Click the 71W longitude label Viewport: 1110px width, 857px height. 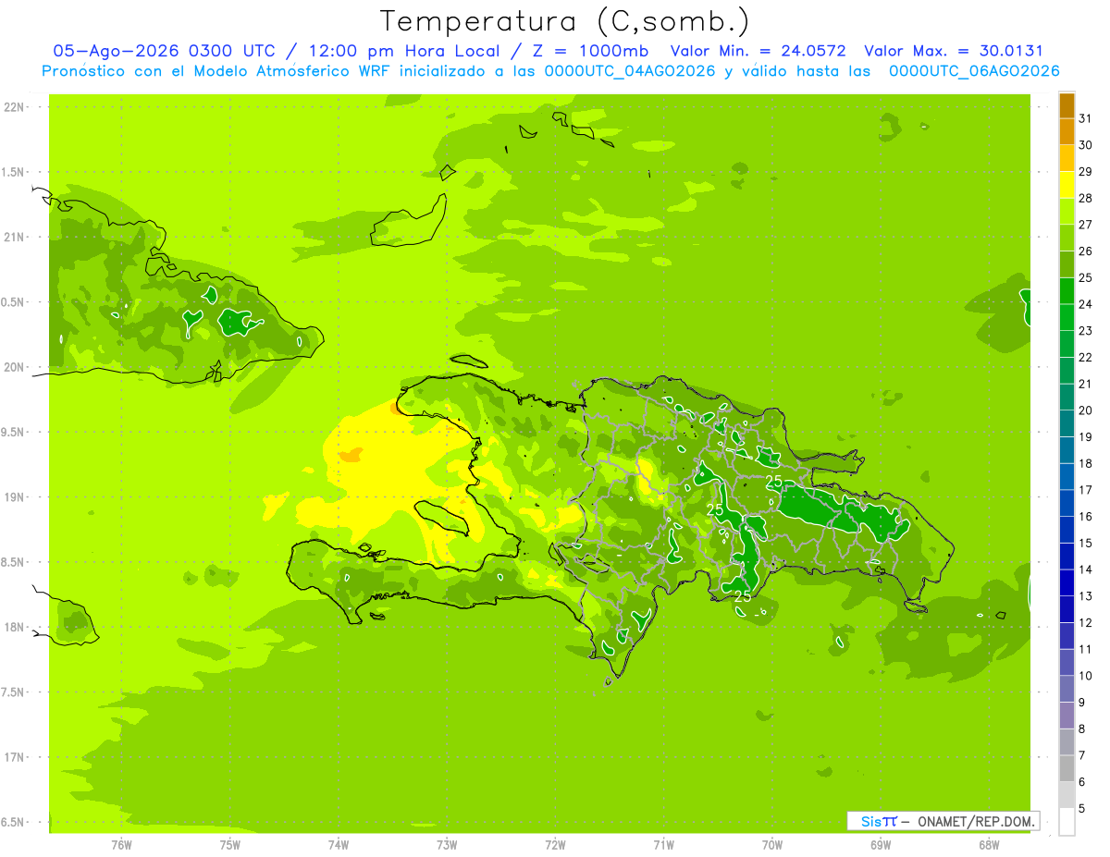coord(663,844)
